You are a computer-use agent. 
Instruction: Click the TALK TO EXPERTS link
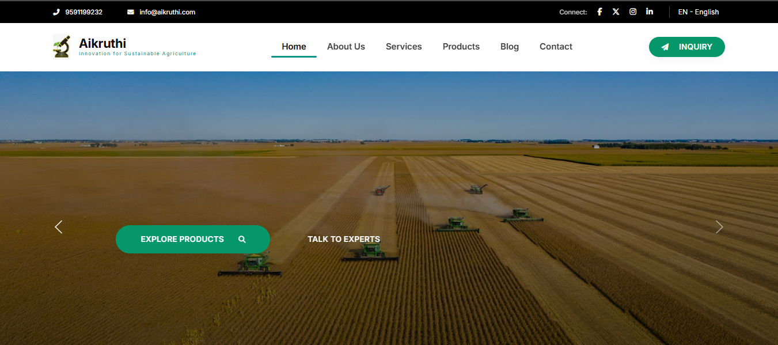click(x=343, y=239)
